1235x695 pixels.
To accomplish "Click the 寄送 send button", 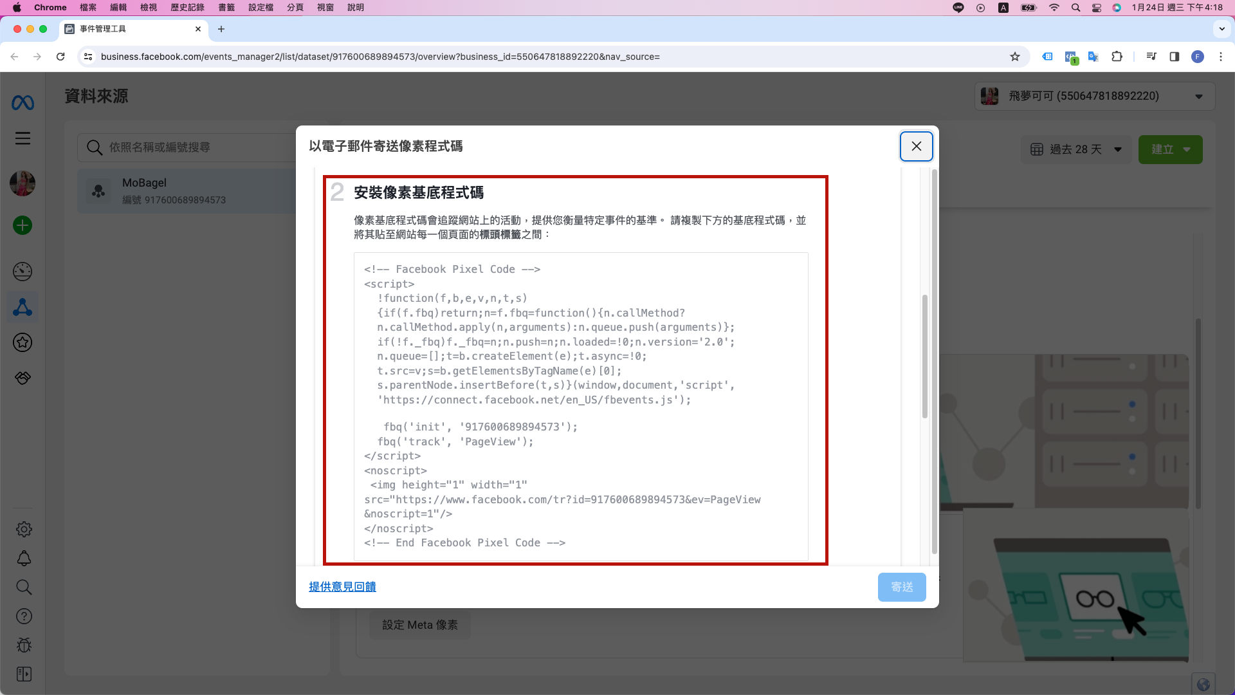I will click(x=902, y=587).
